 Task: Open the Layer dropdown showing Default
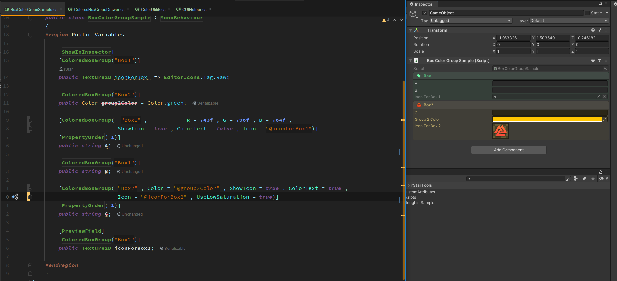569,21
